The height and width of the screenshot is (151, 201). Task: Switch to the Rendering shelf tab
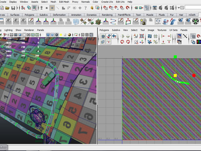107,15
